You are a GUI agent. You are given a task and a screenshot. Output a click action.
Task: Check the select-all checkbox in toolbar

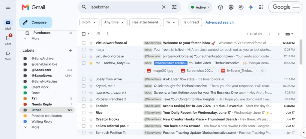(84, 34)
